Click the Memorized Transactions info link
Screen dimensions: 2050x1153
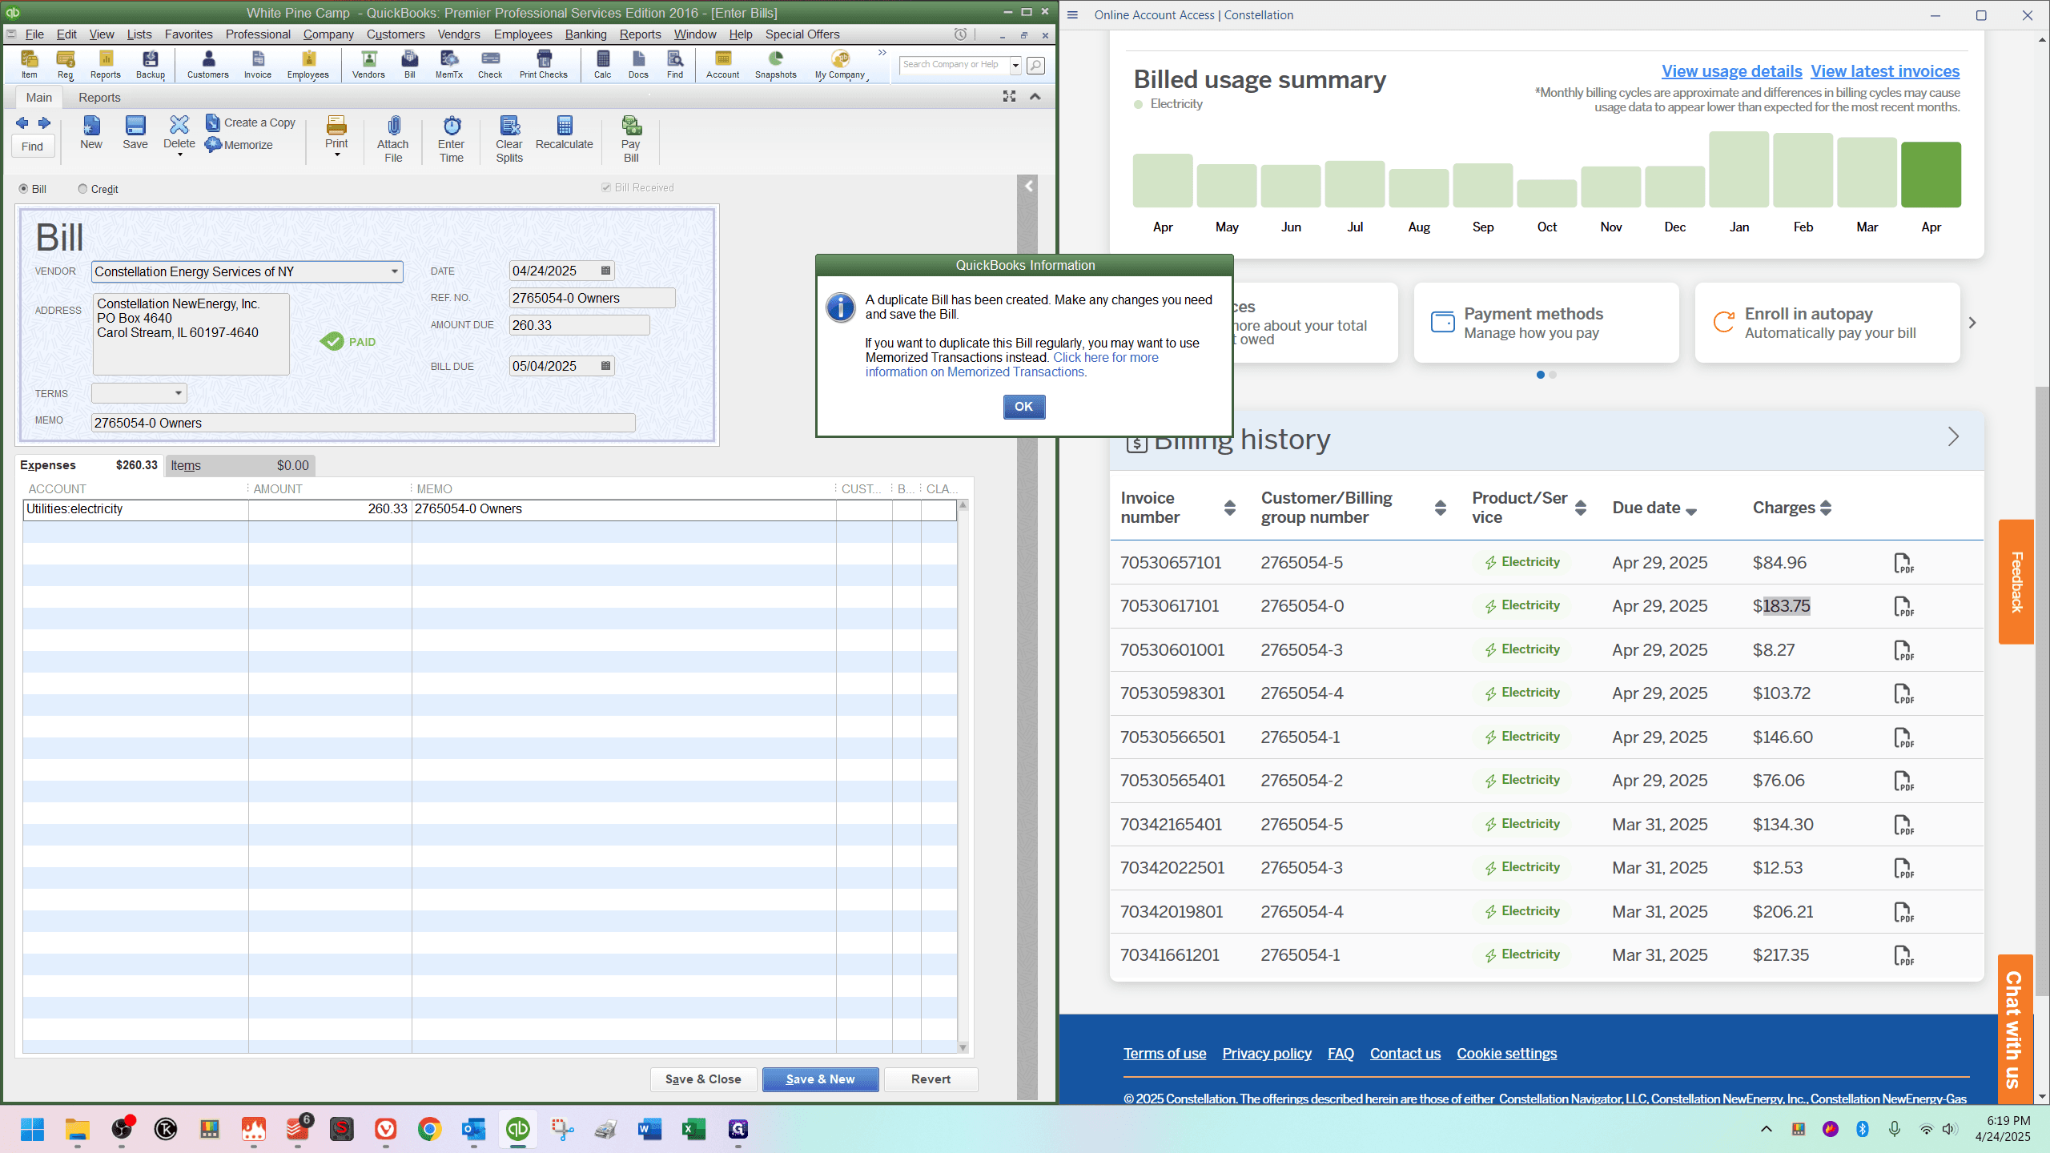[1013, 364]
